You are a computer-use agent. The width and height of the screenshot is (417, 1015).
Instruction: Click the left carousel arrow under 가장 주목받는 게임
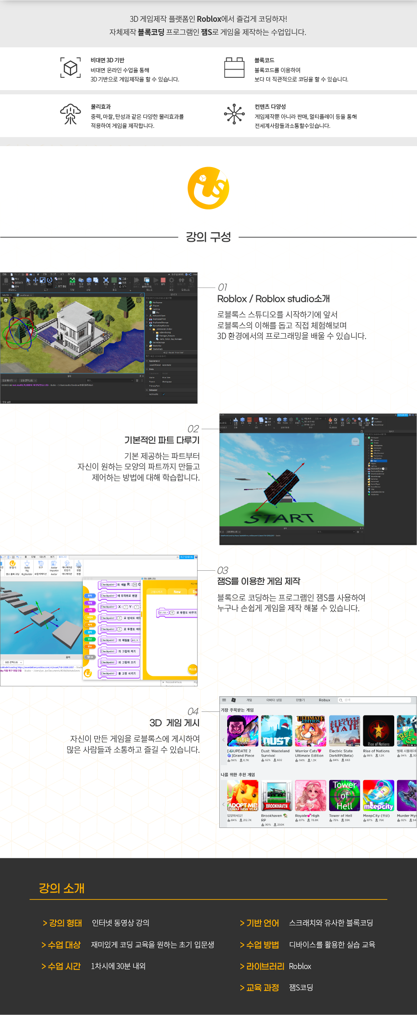[223, 740]
